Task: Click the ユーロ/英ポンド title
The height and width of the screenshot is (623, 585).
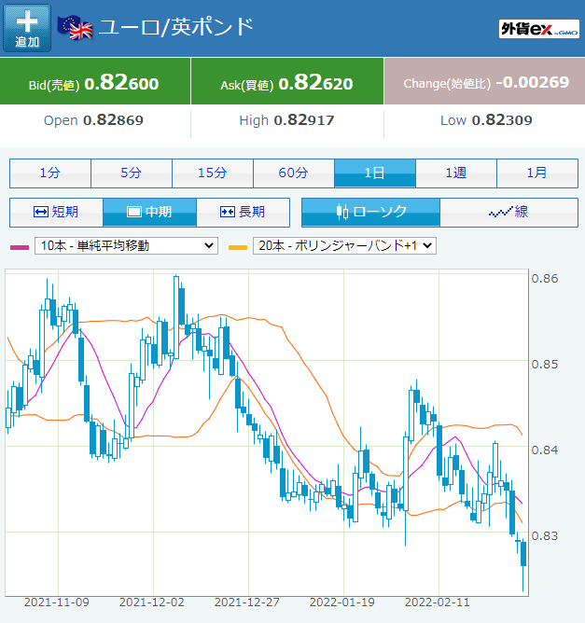Action: click(176, 27)
